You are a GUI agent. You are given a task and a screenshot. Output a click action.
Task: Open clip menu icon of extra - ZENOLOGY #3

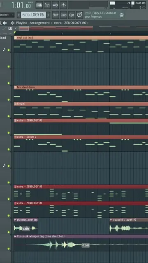15,120
